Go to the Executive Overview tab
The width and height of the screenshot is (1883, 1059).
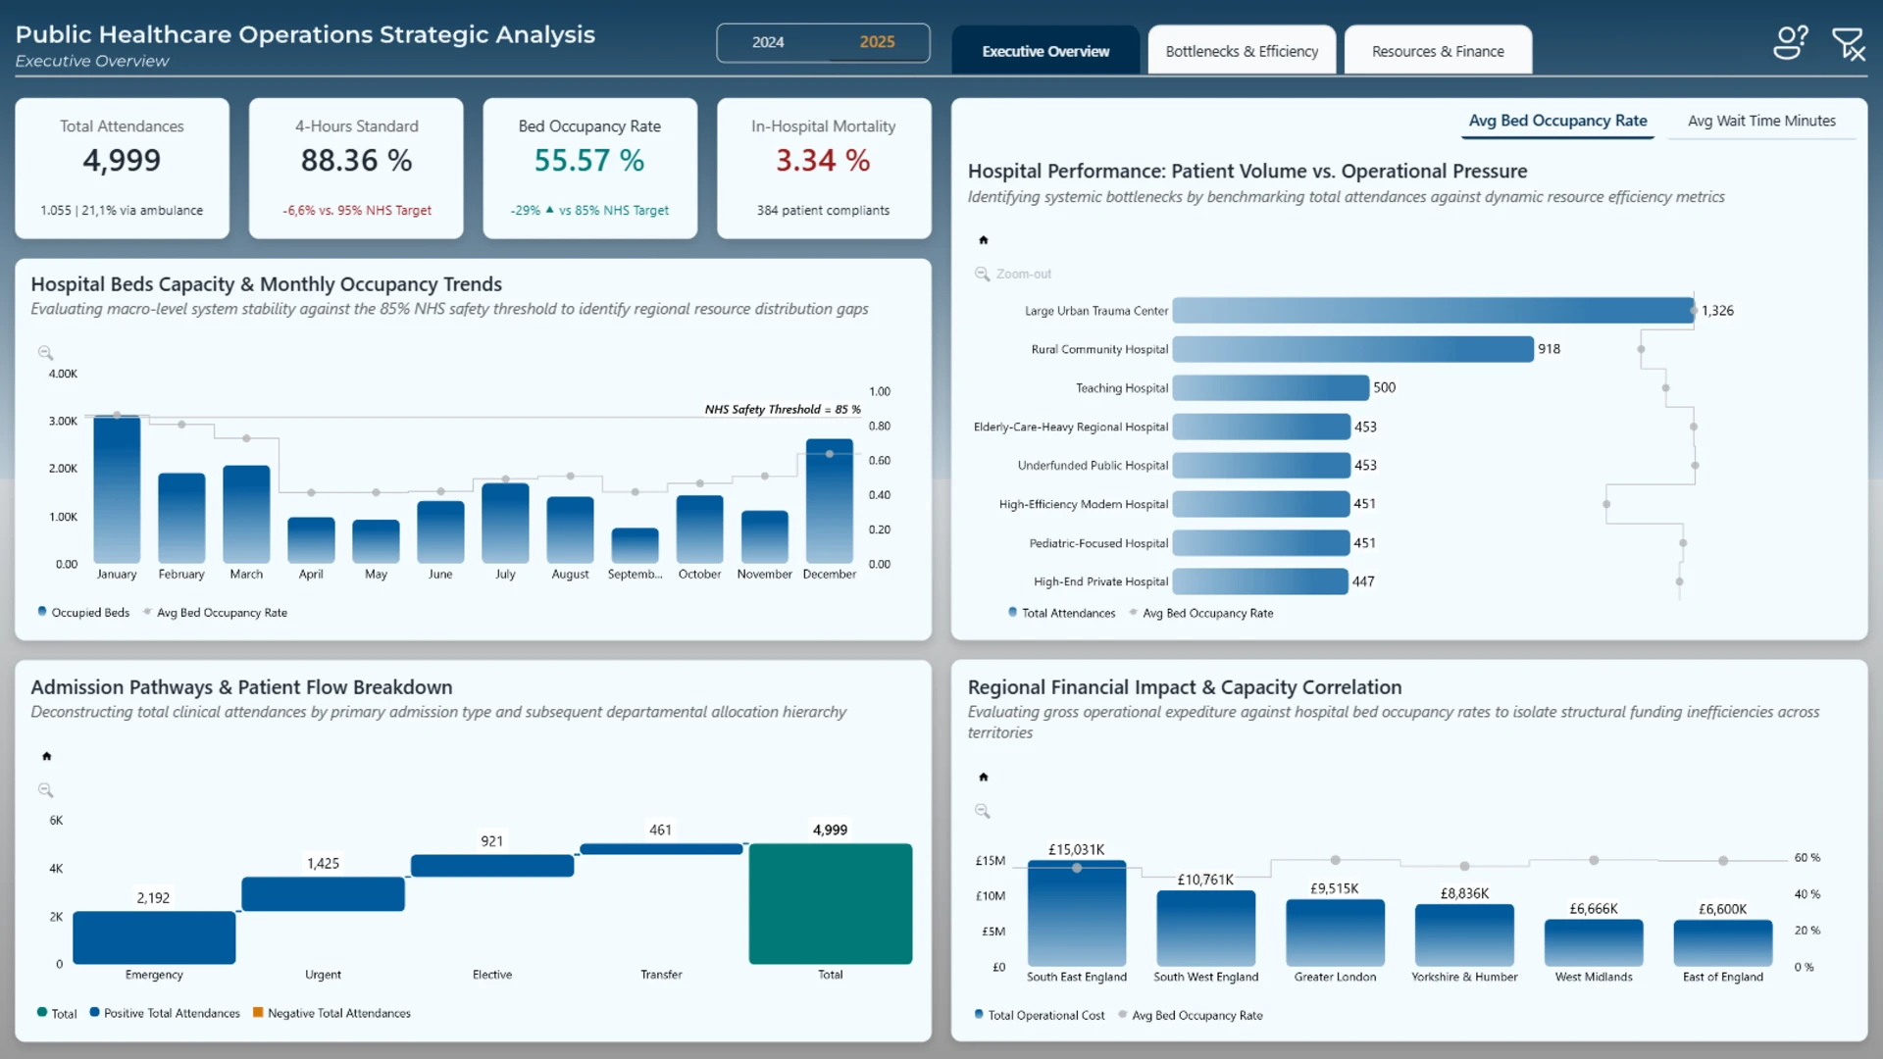tap(1045, 51)
